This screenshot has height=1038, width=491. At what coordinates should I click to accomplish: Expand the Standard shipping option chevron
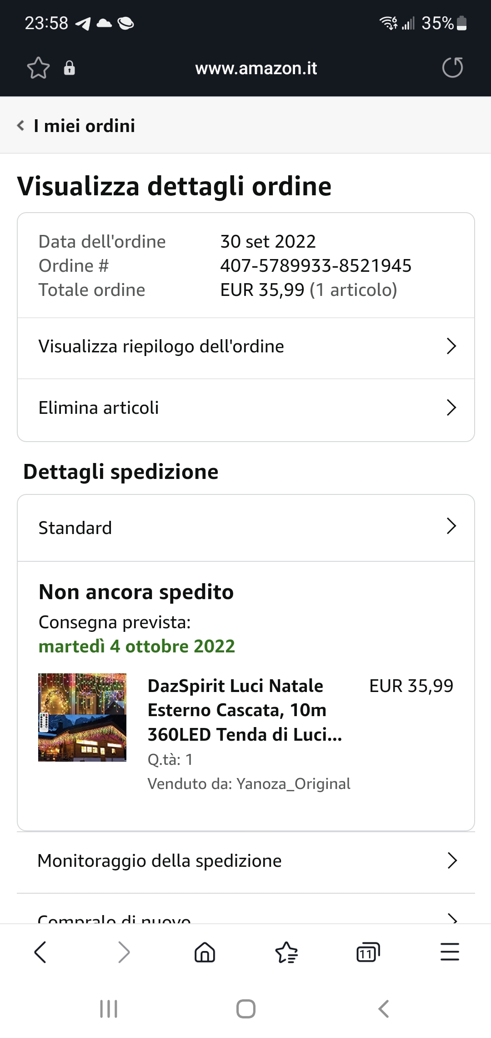pyautogui.click(x=451, y=527)
